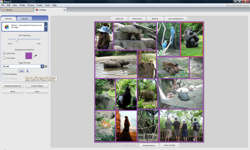
Task: Select landscape page orientation icon
Action: coord(21,71)
